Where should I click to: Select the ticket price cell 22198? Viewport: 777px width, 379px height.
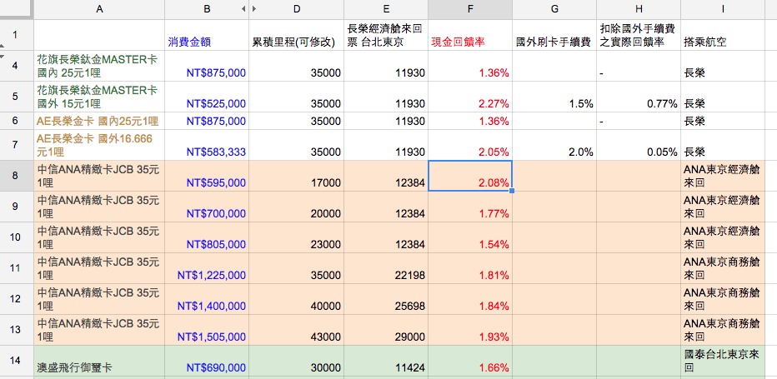click(x=386, y=267)
